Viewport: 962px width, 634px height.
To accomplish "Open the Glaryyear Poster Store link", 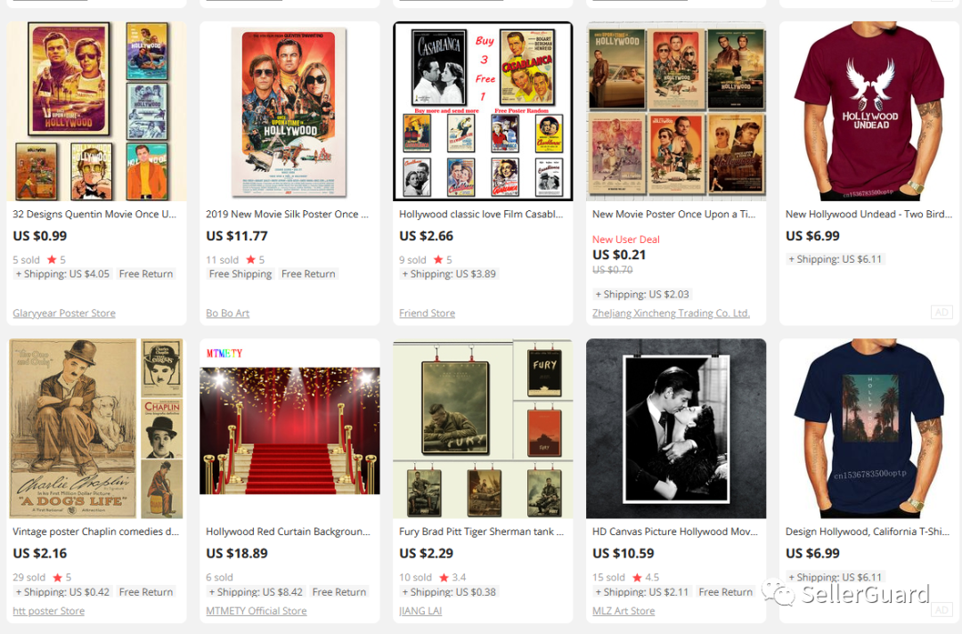I will [x=64, y=313].
